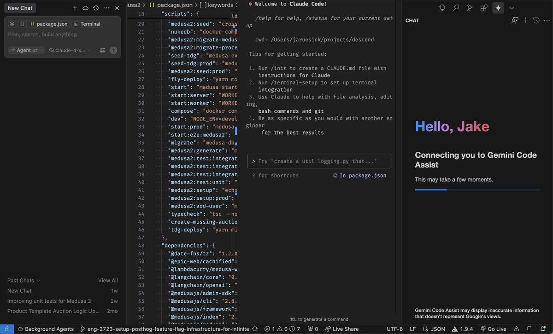Click the Gemini connection progress bar
This screenshot has height=334, width=553.
tap(477, 189)
